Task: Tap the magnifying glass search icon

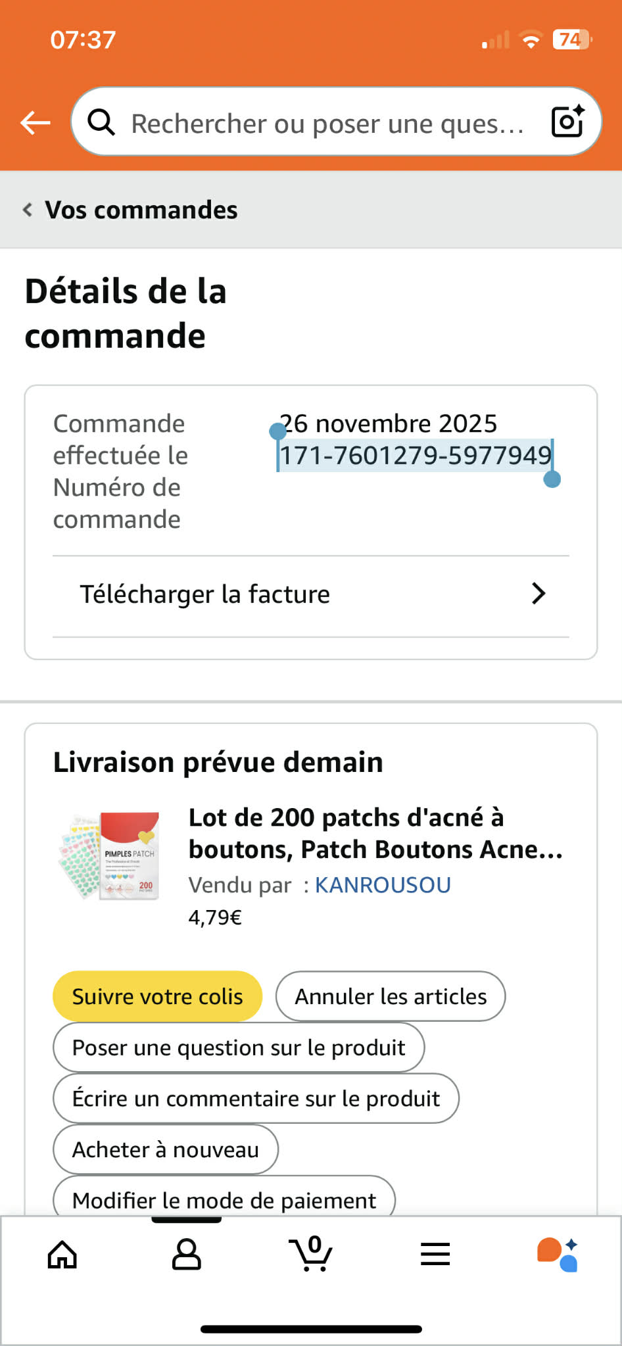Action: pos(101,122)
